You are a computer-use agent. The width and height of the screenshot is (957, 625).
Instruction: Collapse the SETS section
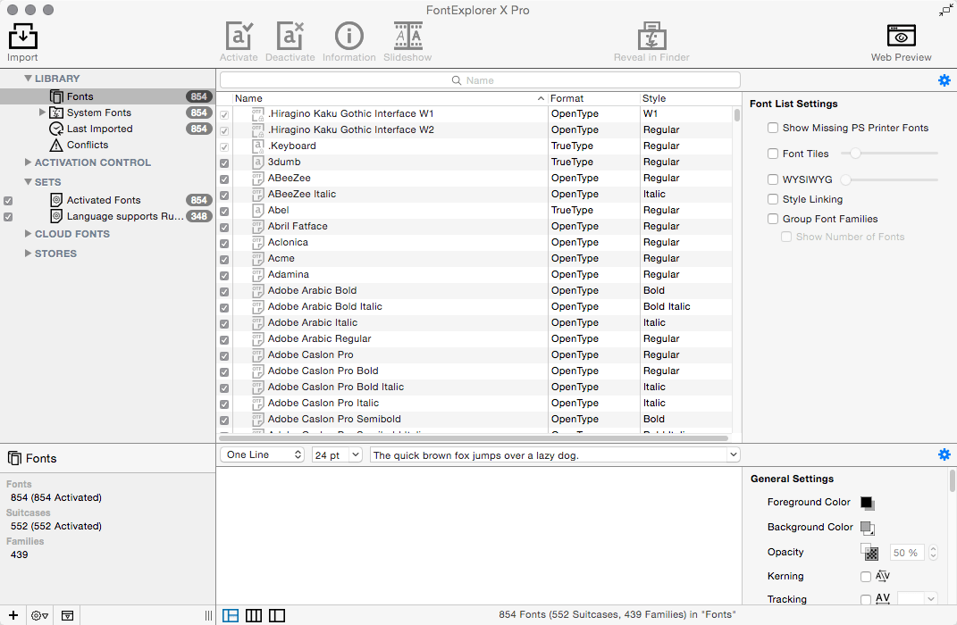point(28,182)
